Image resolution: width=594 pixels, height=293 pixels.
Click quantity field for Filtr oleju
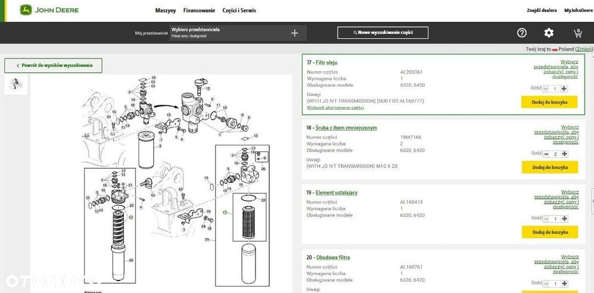point(555,89)
